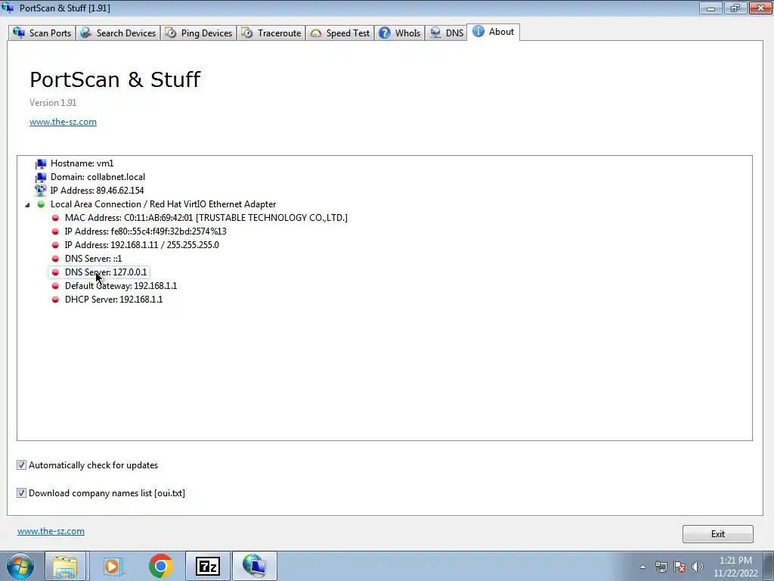774x581 pixels.
Task: Click the red dot beside 192.168.1.11
Action: pyautogui.click(x=55, y=245)
